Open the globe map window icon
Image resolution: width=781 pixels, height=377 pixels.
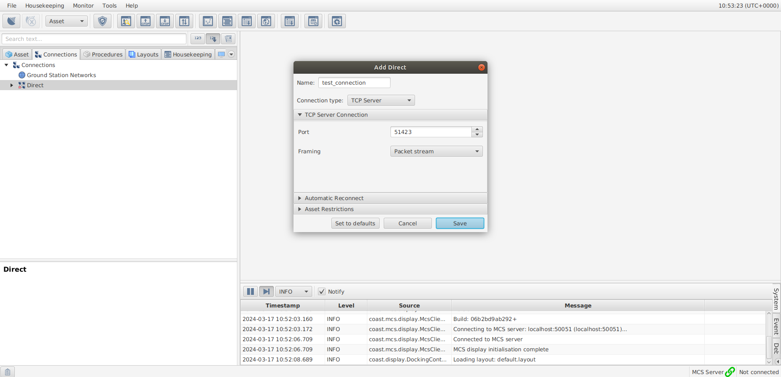[x=266, y=21]
